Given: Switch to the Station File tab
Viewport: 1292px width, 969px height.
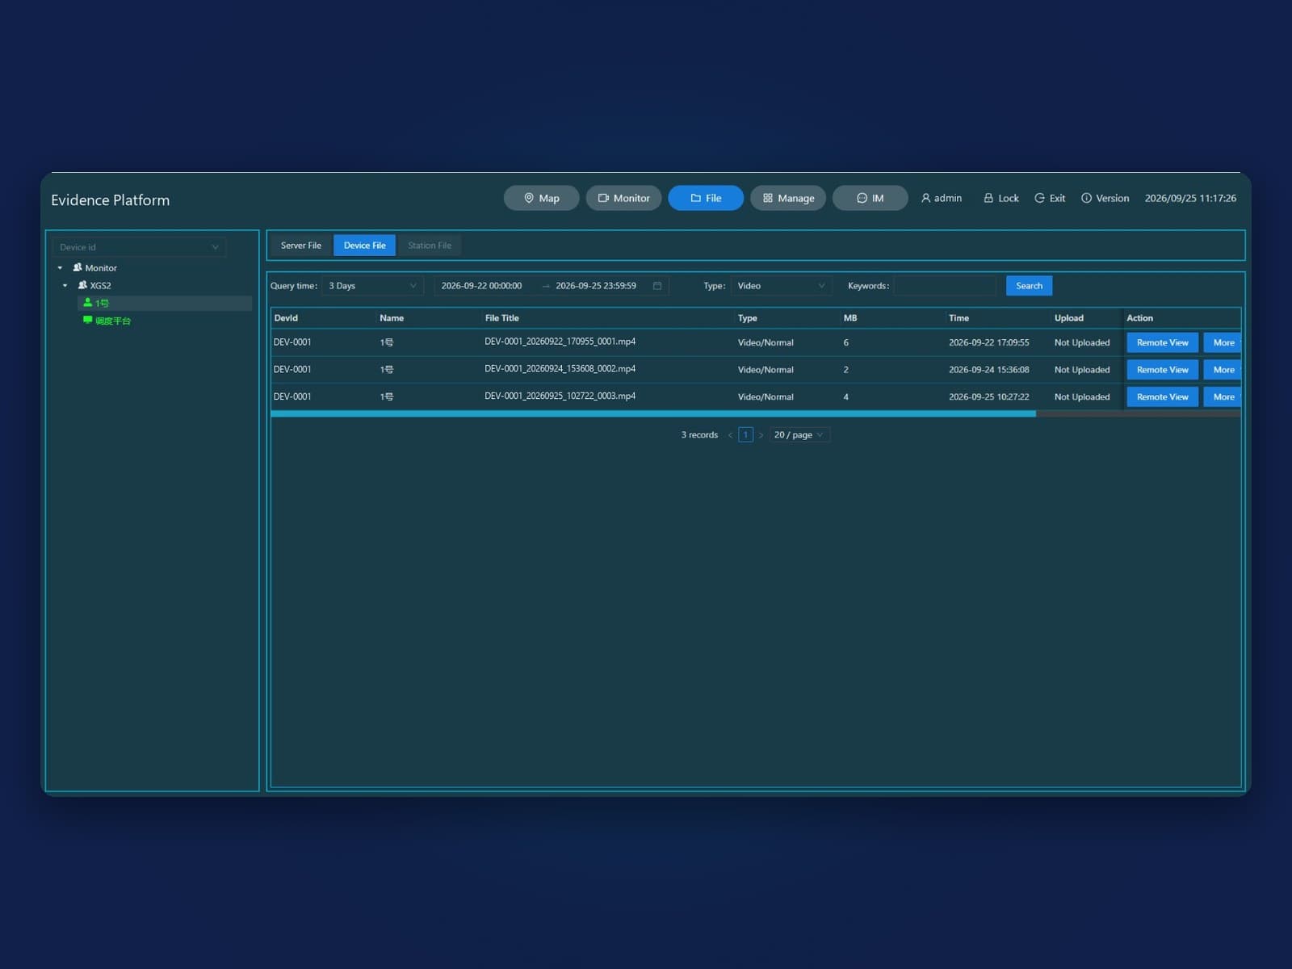Looking at the screenshot, I should coord(429,245).
